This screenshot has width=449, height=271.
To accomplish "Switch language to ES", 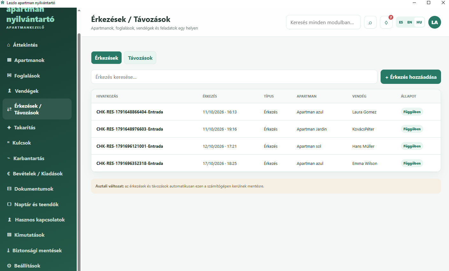I will click(401, 22).
